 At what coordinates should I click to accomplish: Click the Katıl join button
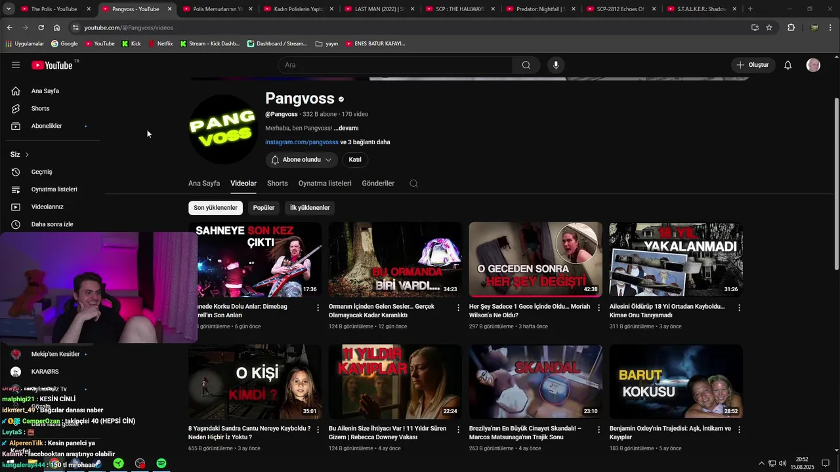point(355,160)
